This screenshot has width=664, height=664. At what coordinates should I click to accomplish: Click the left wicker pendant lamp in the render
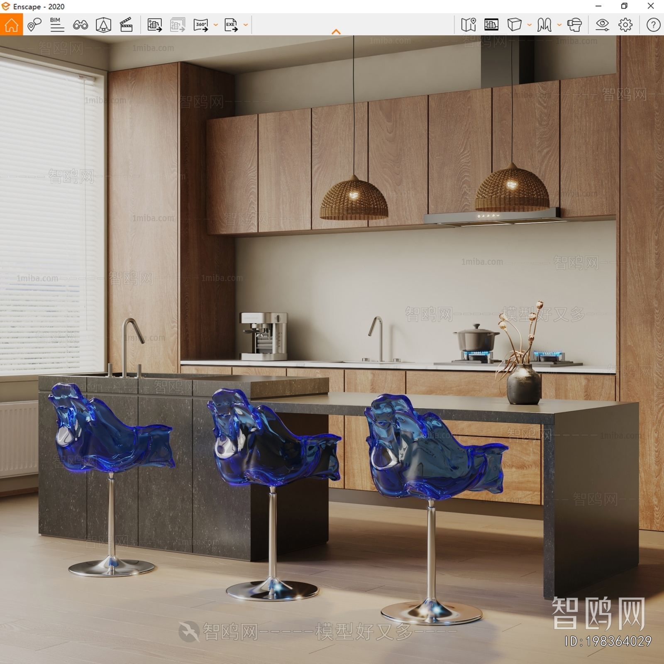(x=354, y=197)
